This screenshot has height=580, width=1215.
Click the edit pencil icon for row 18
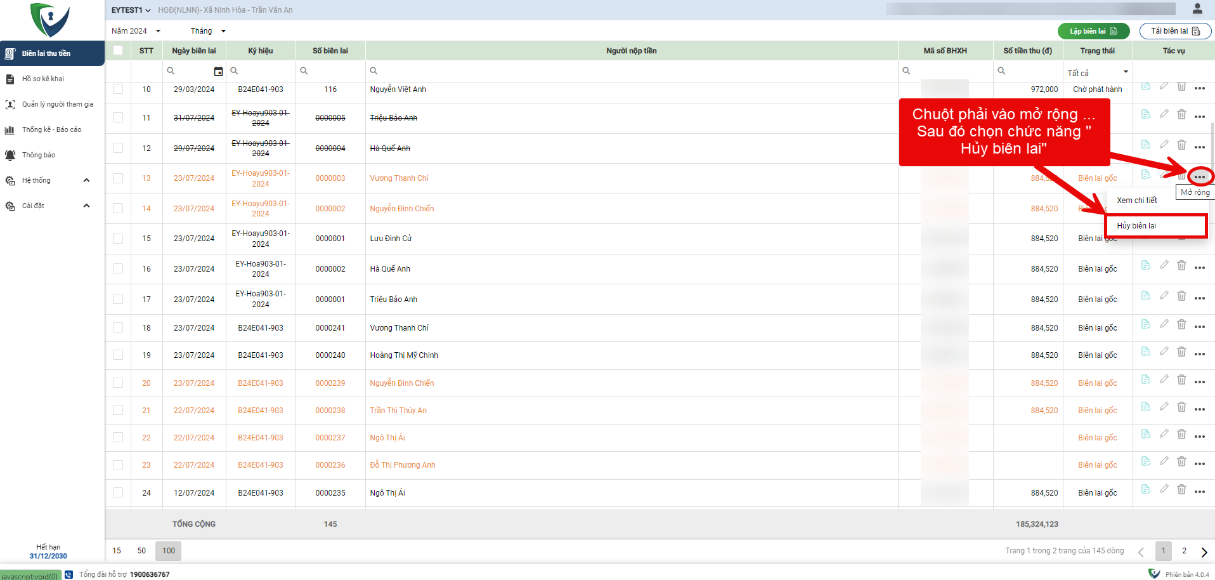[1164, 324]
